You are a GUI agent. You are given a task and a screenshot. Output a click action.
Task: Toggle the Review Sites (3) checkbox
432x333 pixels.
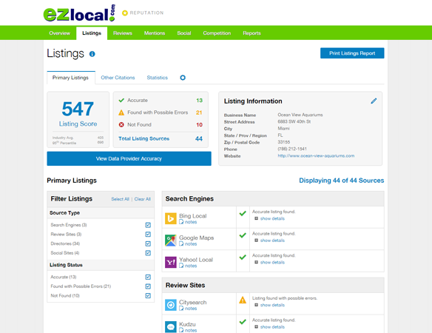coord(148,235)
